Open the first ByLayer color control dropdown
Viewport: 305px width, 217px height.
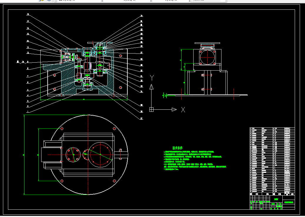[79, 1]
